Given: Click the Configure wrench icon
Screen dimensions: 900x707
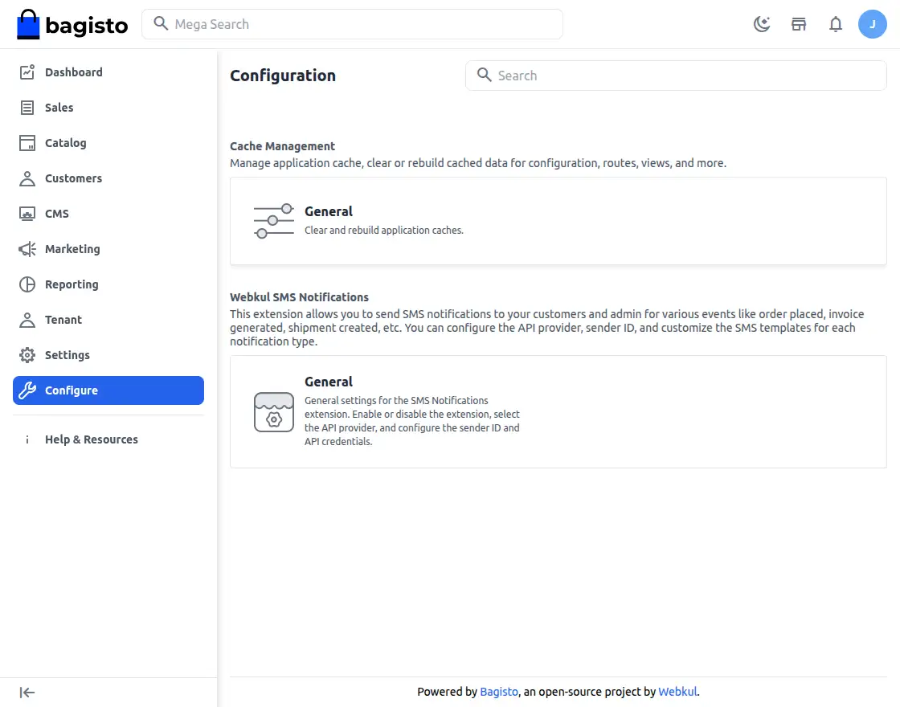Looking at the screenshot, I should (x=27, y=390).
